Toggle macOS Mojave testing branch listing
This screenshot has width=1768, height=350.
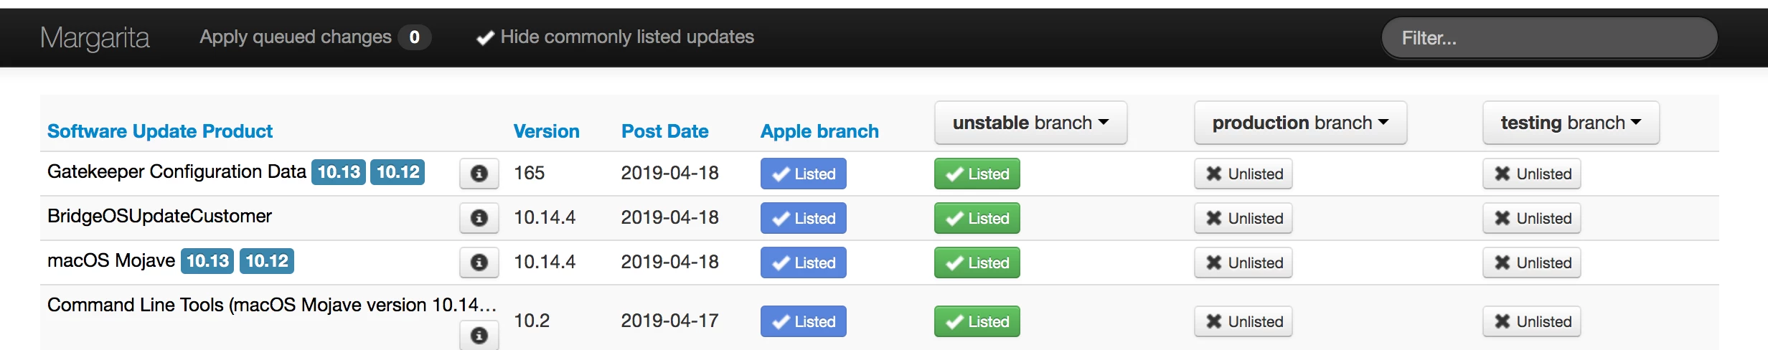click(x=1531, y=262)
